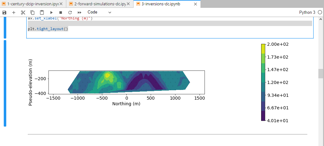Collapse the code cell via blue bar
324x146 pixels.
point(5,28)
